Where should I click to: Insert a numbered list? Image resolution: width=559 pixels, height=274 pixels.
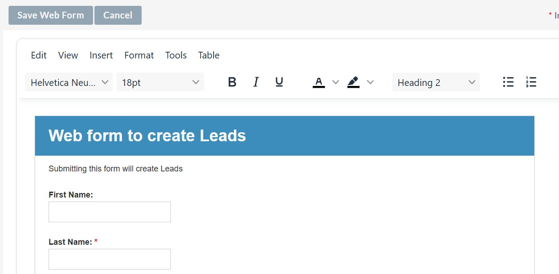point(531,82)
